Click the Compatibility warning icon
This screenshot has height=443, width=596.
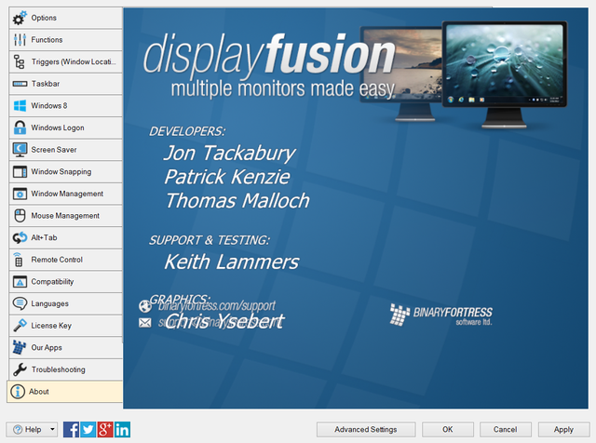[x=20, y=282]
